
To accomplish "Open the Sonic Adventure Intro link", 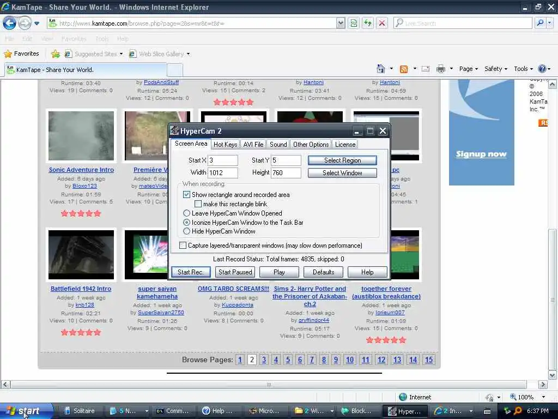I will pyautogui.click(x=81, y=170).
